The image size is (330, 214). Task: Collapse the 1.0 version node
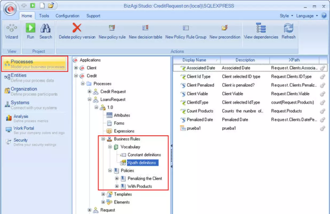tap(96, 107)
